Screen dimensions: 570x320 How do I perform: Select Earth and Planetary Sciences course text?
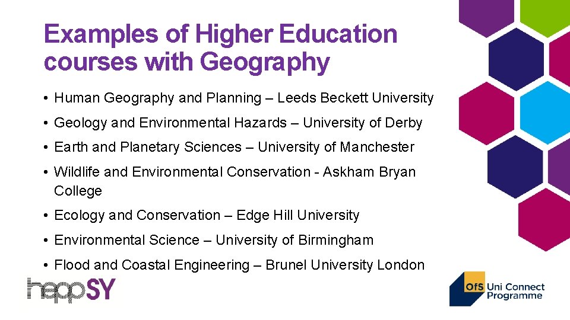[148, 147]
